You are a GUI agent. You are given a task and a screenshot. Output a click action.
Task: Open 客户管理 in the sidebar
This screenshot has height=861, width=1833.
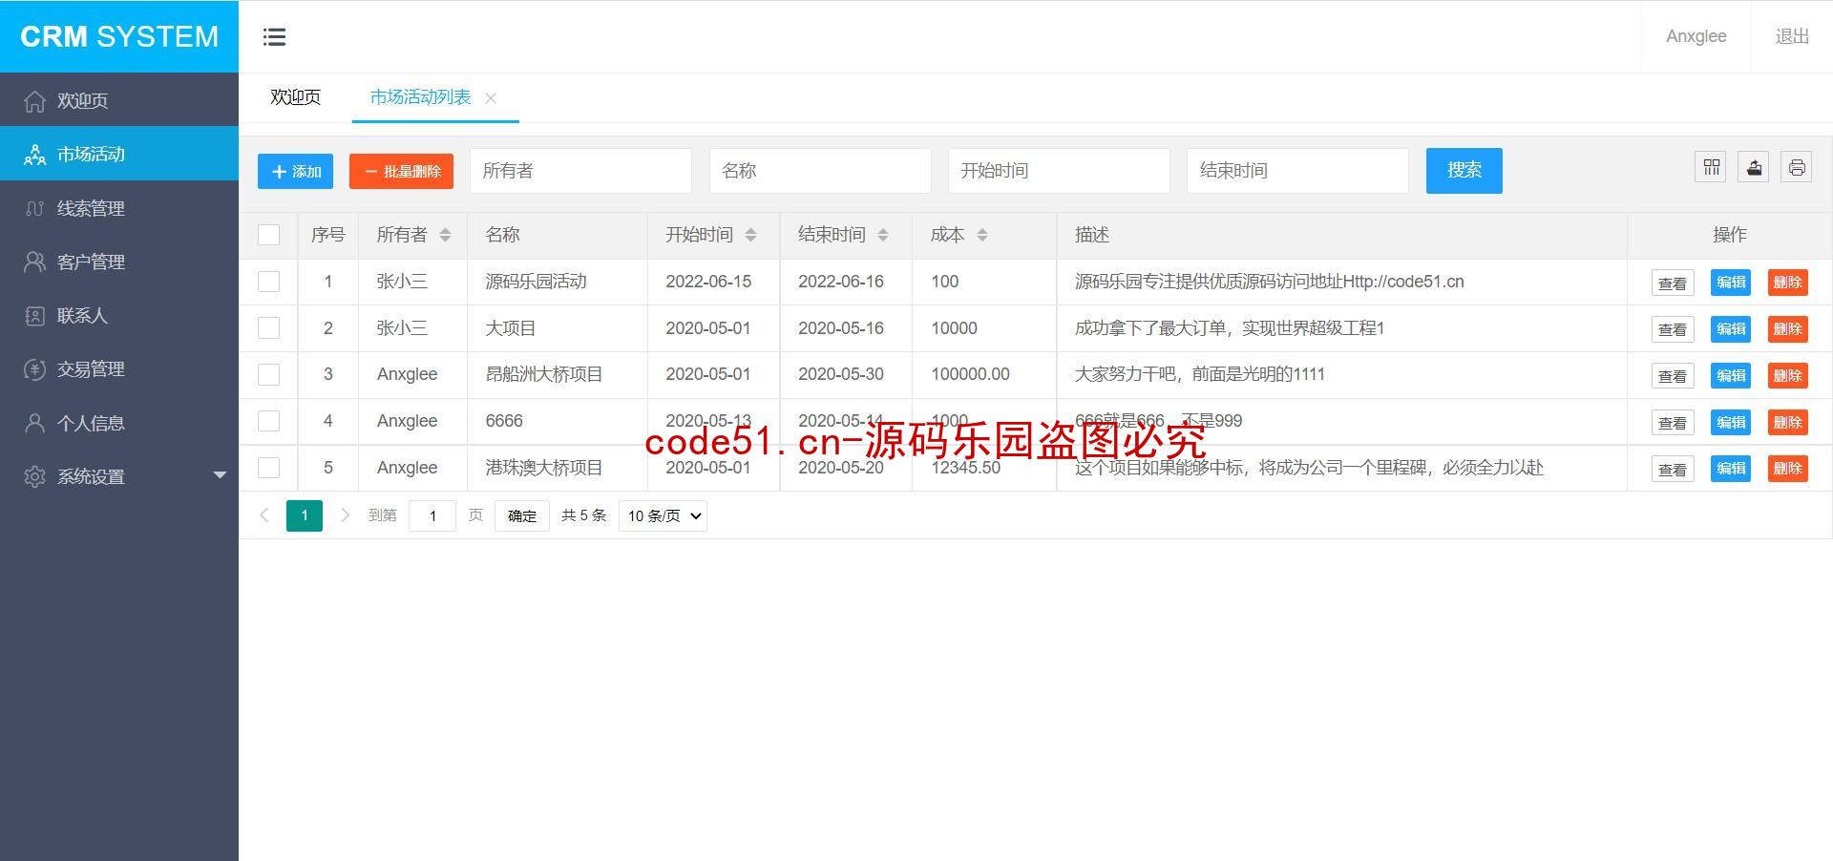(x=119, y=262)
